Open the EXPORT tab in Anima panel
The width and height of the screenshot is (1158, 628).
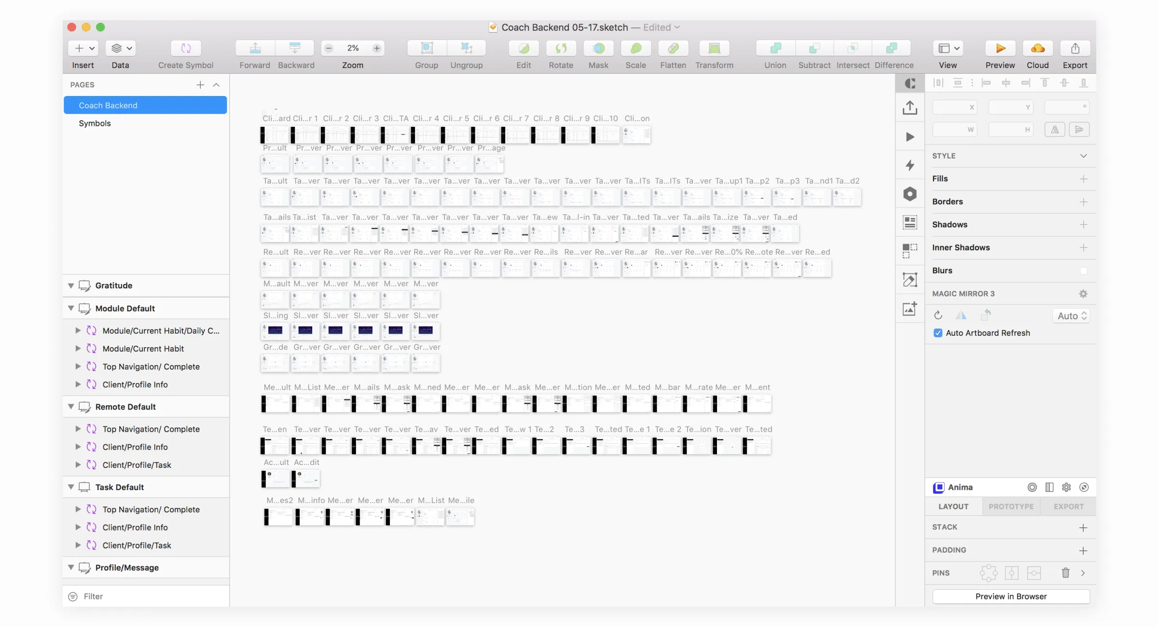pos(1068,506)
